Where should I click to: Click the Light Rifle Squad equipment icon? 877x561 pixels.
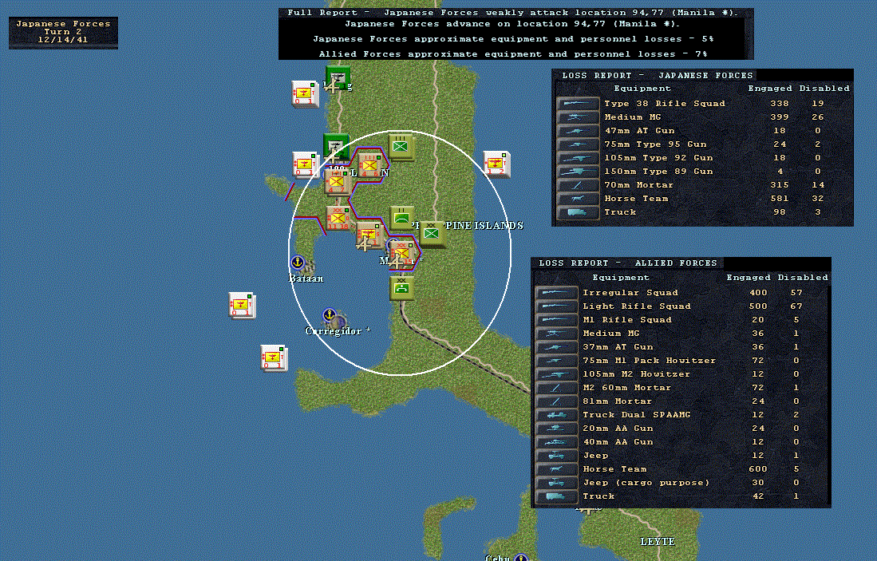click(x=556, y=306)
